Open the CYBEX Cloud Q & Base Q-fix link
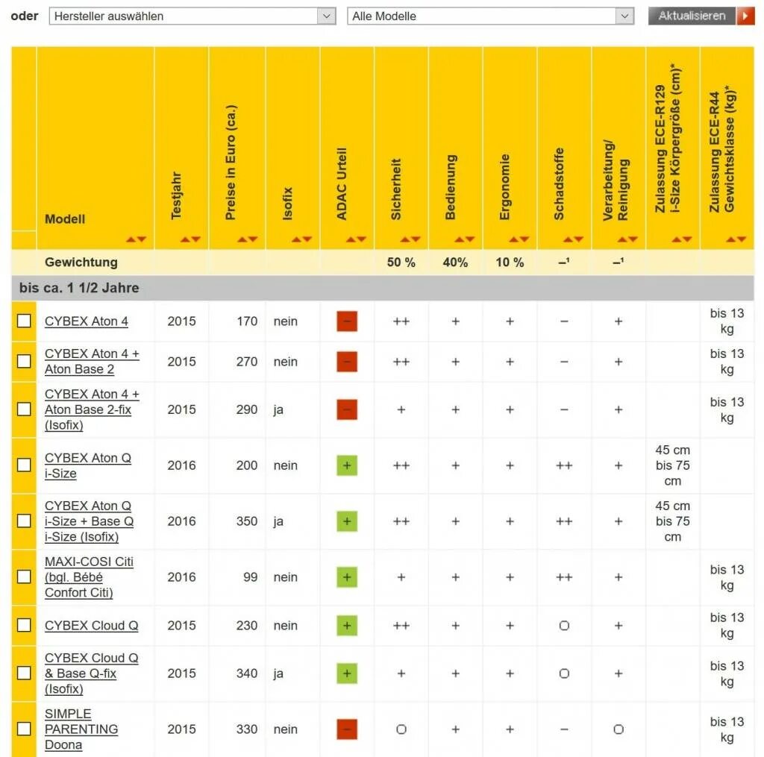The image size is (764, 757). [x=92, y=673]
